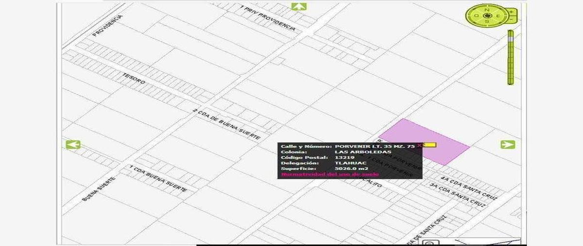
Task: Click the yellow marker on the parcel
Action: pyautogui.click(x=429, y=145)
